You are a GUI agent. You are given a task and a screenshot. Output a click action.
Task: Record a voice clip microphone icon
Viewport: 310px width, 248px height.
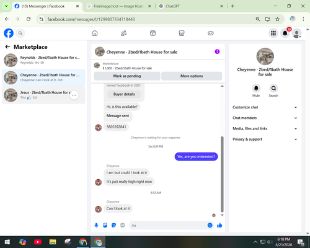pos(96,225)
